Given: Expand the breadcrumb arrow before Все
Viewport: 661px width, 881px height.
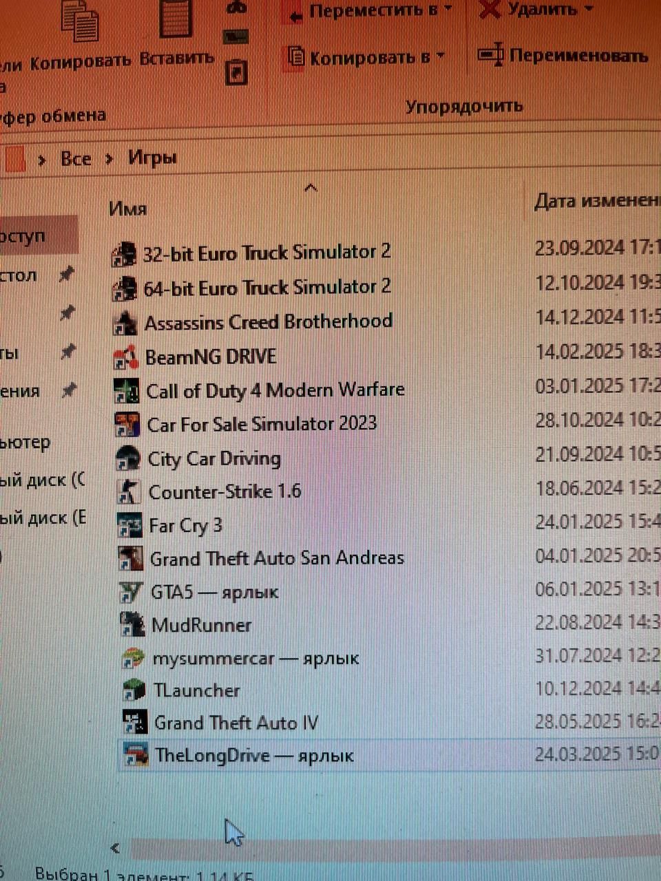Looking at the screenshot, I should (43, 160).
